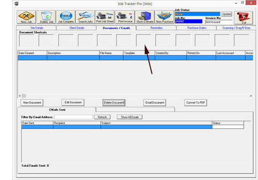Image resolution: width=258 pixels, height=180 pixels.
Task: Mark job using Job Complete icon
Action: pos(66,17)
